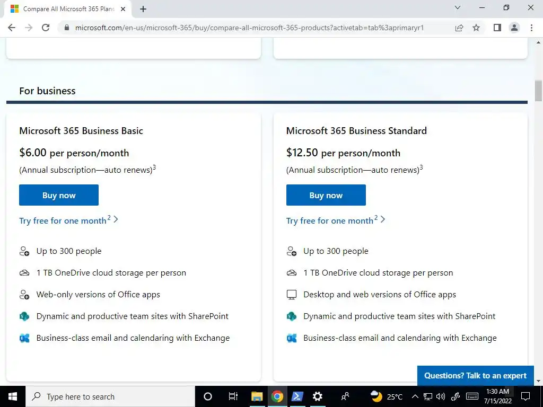Click the Questions? Talk to an expert button

[476, 376]
